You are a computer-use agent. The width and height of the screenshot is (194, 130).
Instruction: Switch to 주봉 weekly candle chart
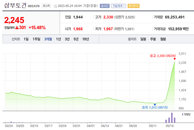tap(153, 39)
